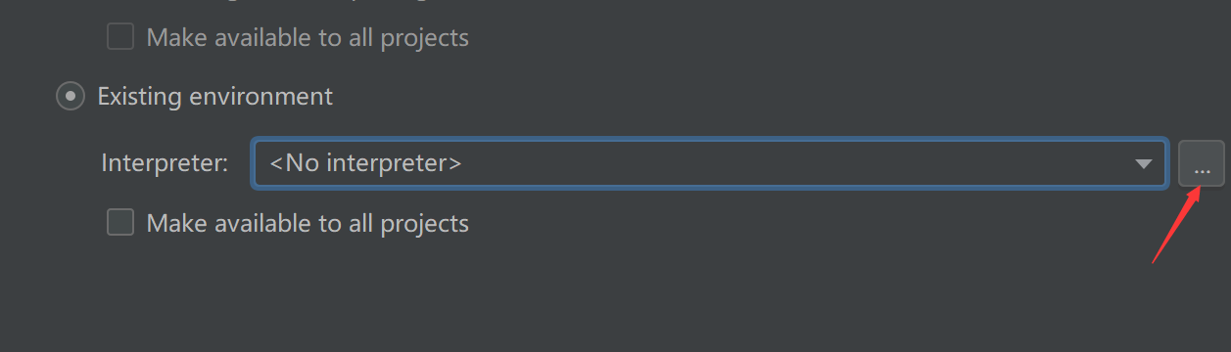Click the <No interpreter> text
Screen dimensions: 1231x352
click(x=365, y=163)
